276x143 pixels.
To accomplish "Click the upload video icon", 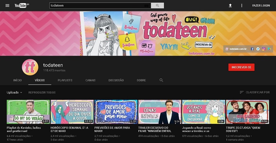I will tap(230, 5).
